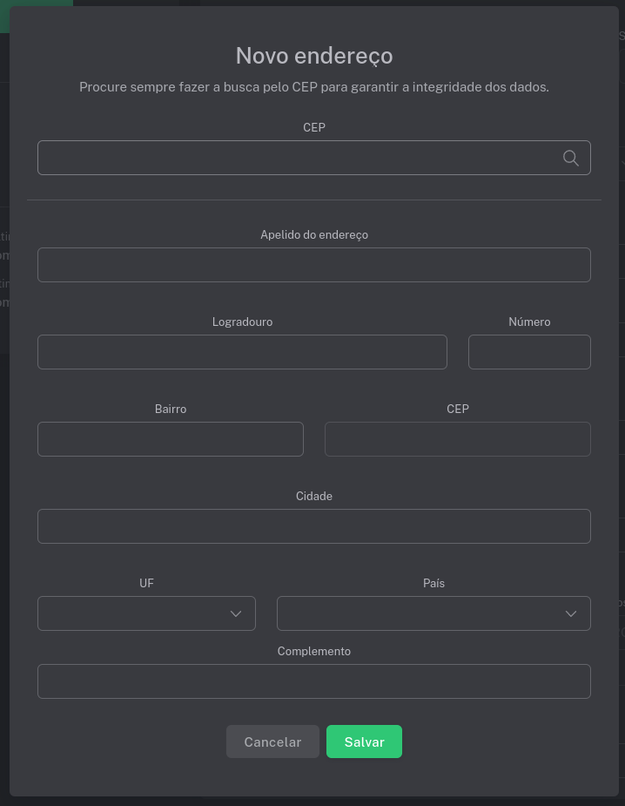Click the magnifier search icon in CEP field
This screenshot has width=625, height=806.
[571, 158]
